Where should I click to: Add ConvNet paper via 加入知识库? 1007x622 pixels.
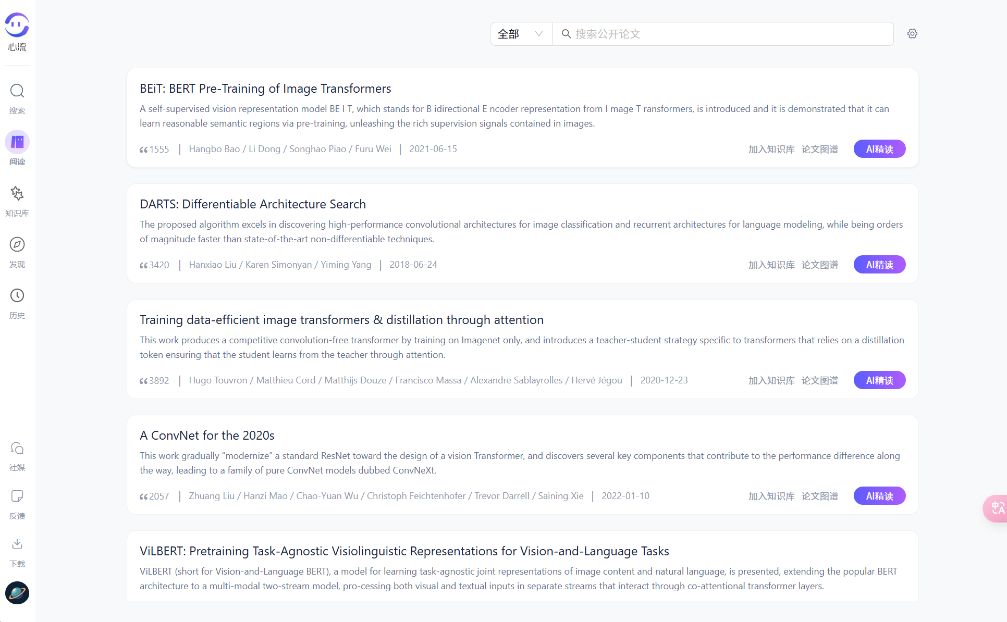771,496
